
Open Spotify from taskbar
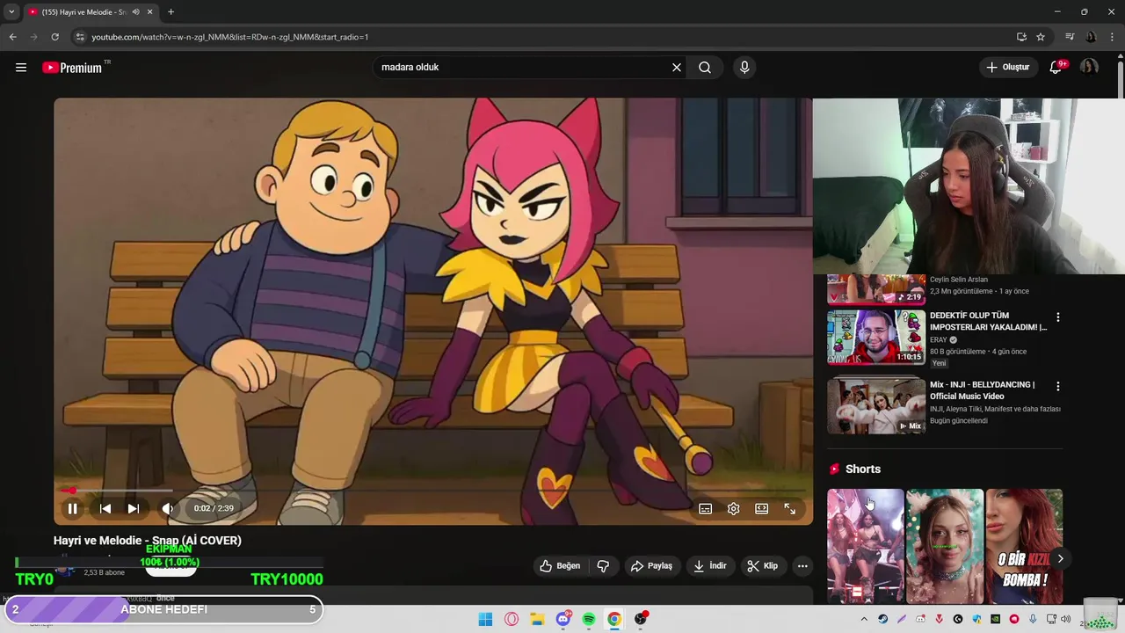pos(589,619)
